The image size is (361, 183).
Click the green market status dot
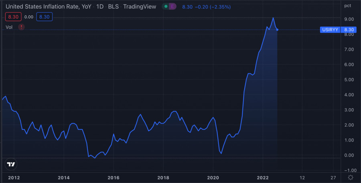point(166,6)
